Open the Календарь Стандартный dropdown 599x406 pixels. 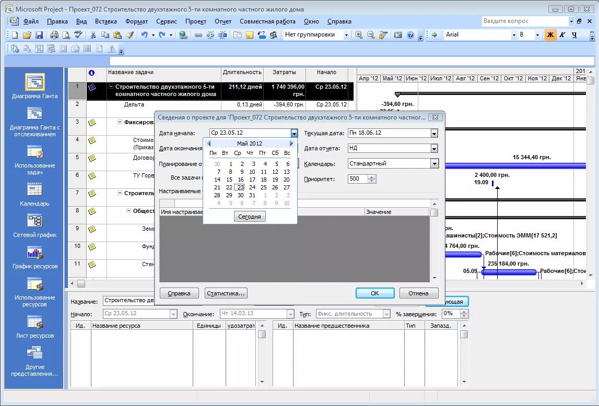(x=434, y=164)
